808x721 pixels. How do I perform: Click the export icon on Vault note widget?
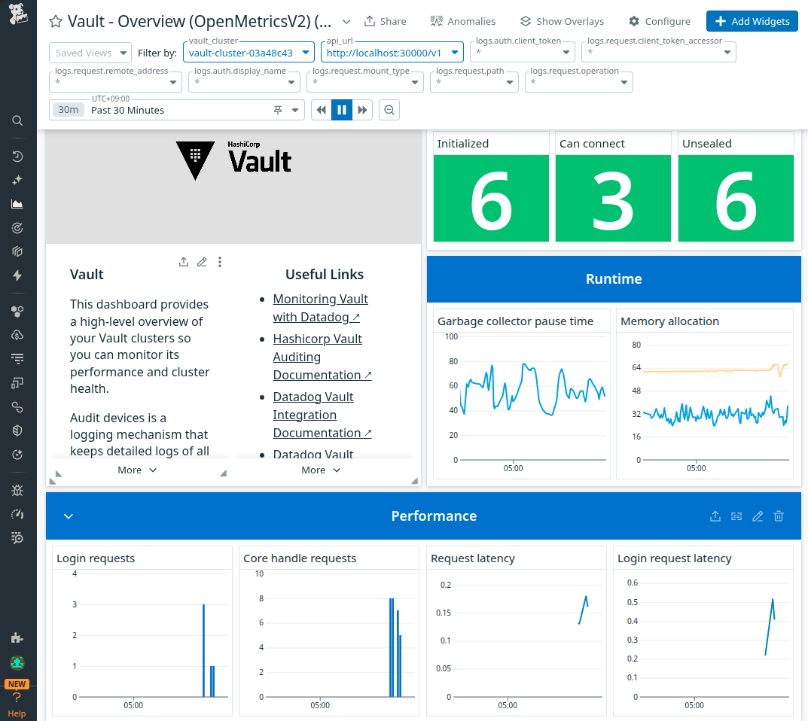pyautogui.click(x=184, y=262)
